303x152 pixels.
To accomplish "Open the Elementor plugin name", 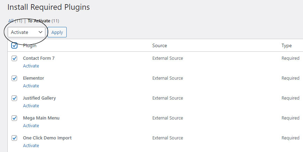I will point(34,78).
